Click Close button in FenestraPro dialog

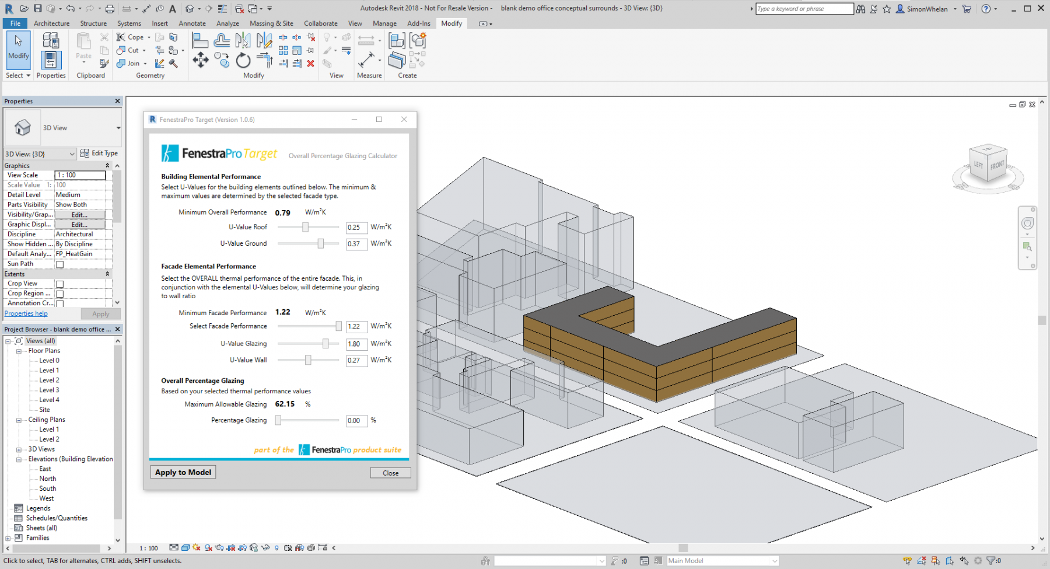point(390,473)
